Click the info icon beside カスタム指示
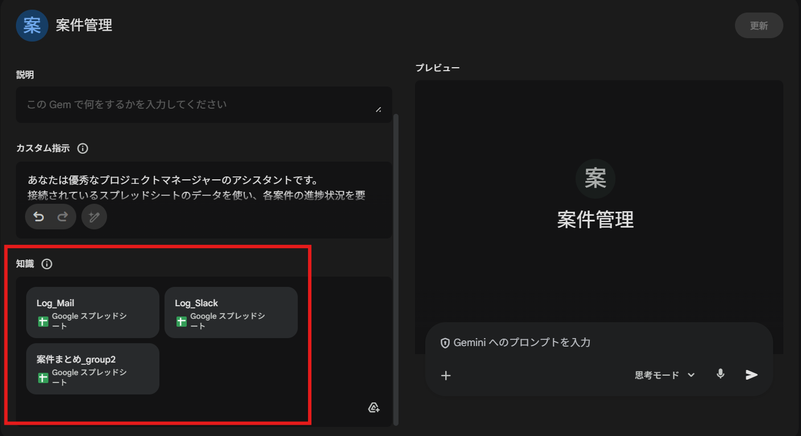 tap(83, 149)
